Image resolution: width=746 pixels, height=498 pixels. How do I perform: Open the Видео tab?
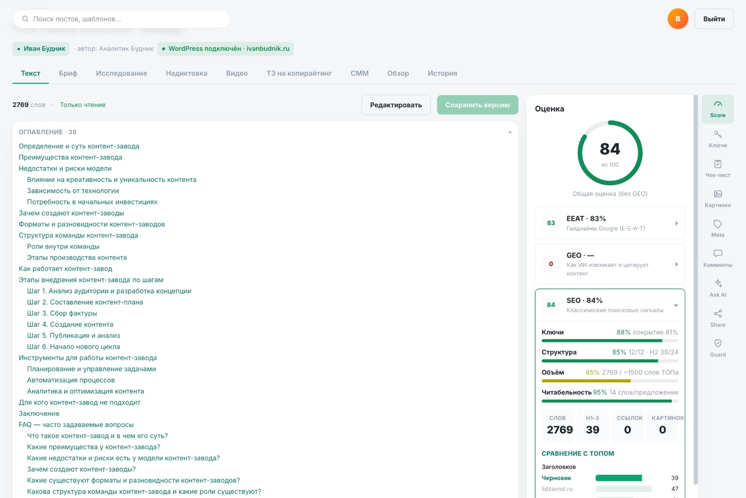(237, 73)
